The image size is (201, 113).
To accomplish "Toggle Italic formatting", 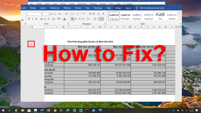I will click(x=32, y=19).
